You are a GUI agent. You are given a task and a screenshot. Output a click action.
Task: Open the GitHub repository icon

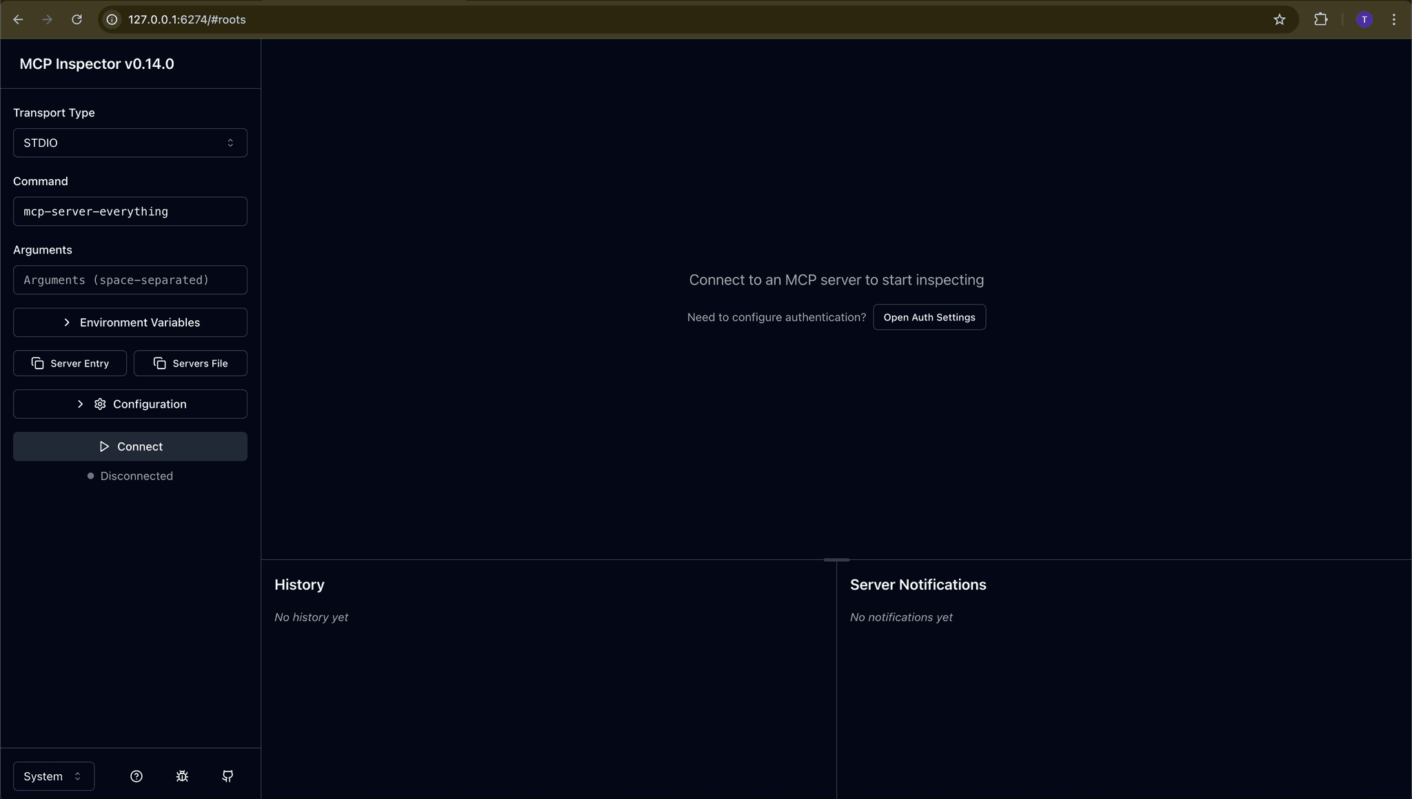tap(228, 776)
